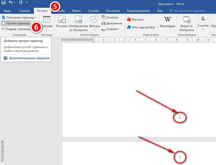Open Customize Quick Access Toolbar dropdown
The image size is (216, 165).
tap(27, 3)
